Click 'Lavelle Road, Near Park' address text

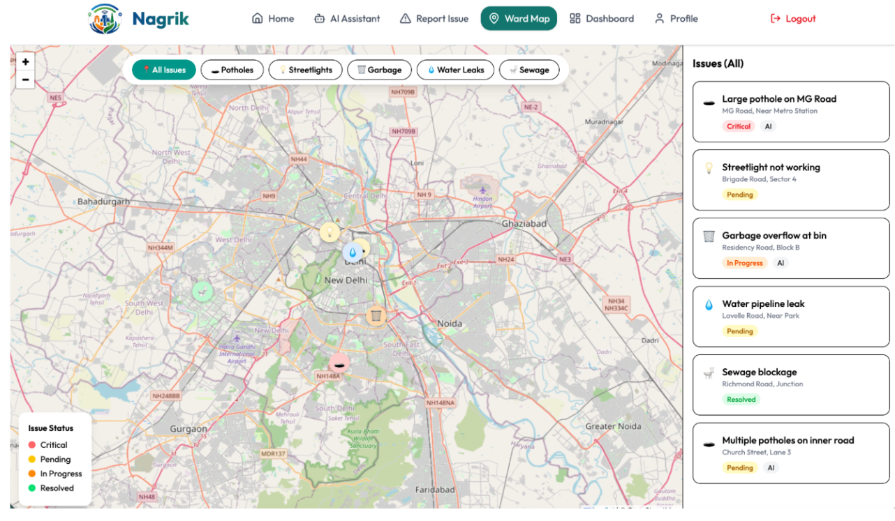point(761,316)
